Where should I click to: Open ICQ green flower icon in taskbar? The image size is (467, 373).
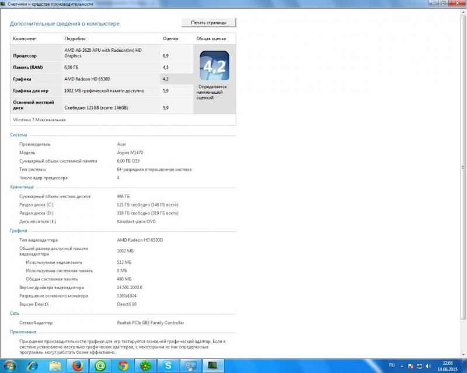click(x=145, y=366)
